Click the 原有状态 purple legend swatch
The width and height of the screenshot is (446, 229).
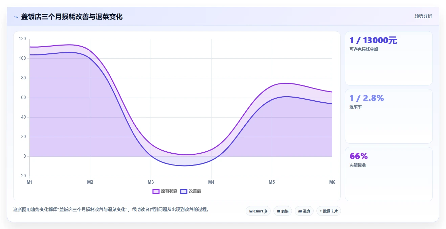click(156, 191)
